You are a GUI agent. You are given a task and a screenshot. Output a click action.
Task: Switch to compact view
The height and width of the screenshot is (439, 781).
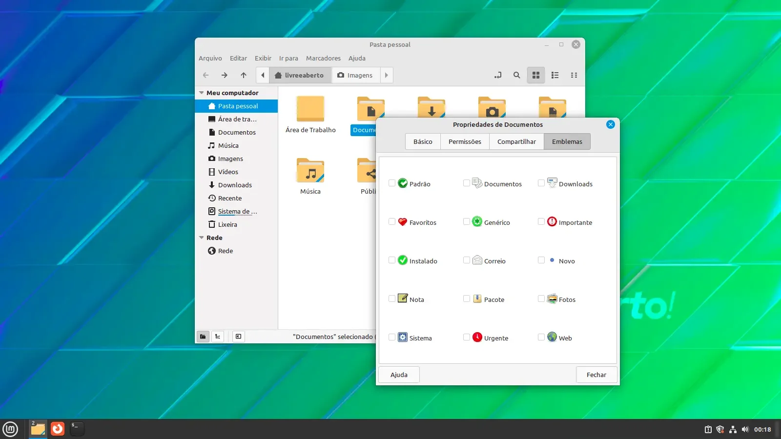(574, 75)
